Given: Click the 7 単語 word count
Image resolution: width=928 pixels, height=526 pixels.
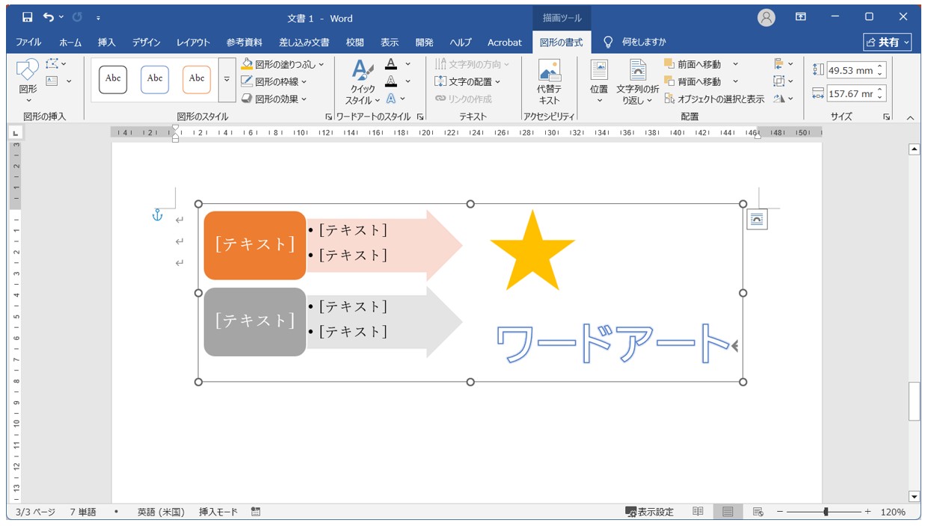Looking at the screenshot, I should (x=83, y=512).
